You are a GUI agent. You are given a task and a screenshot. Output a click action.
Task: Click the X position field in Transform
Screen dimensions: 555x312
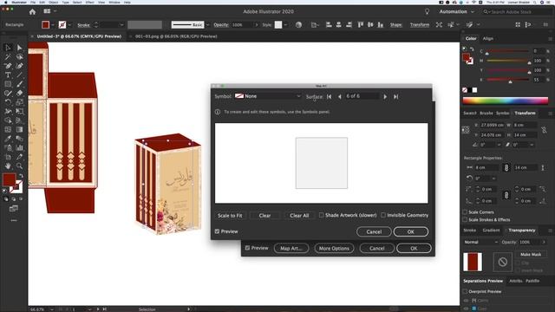(x=492, y=125)
